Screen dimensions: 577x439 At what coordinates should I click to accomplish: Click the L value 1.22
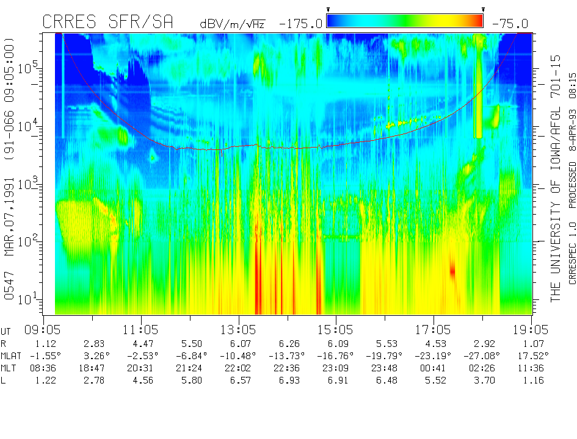coord(46,380)
